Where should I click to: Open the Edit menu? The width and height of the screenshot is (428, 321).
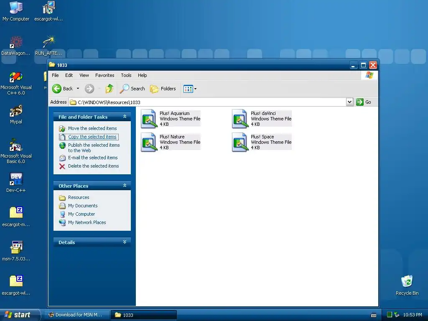coord(69,75)
